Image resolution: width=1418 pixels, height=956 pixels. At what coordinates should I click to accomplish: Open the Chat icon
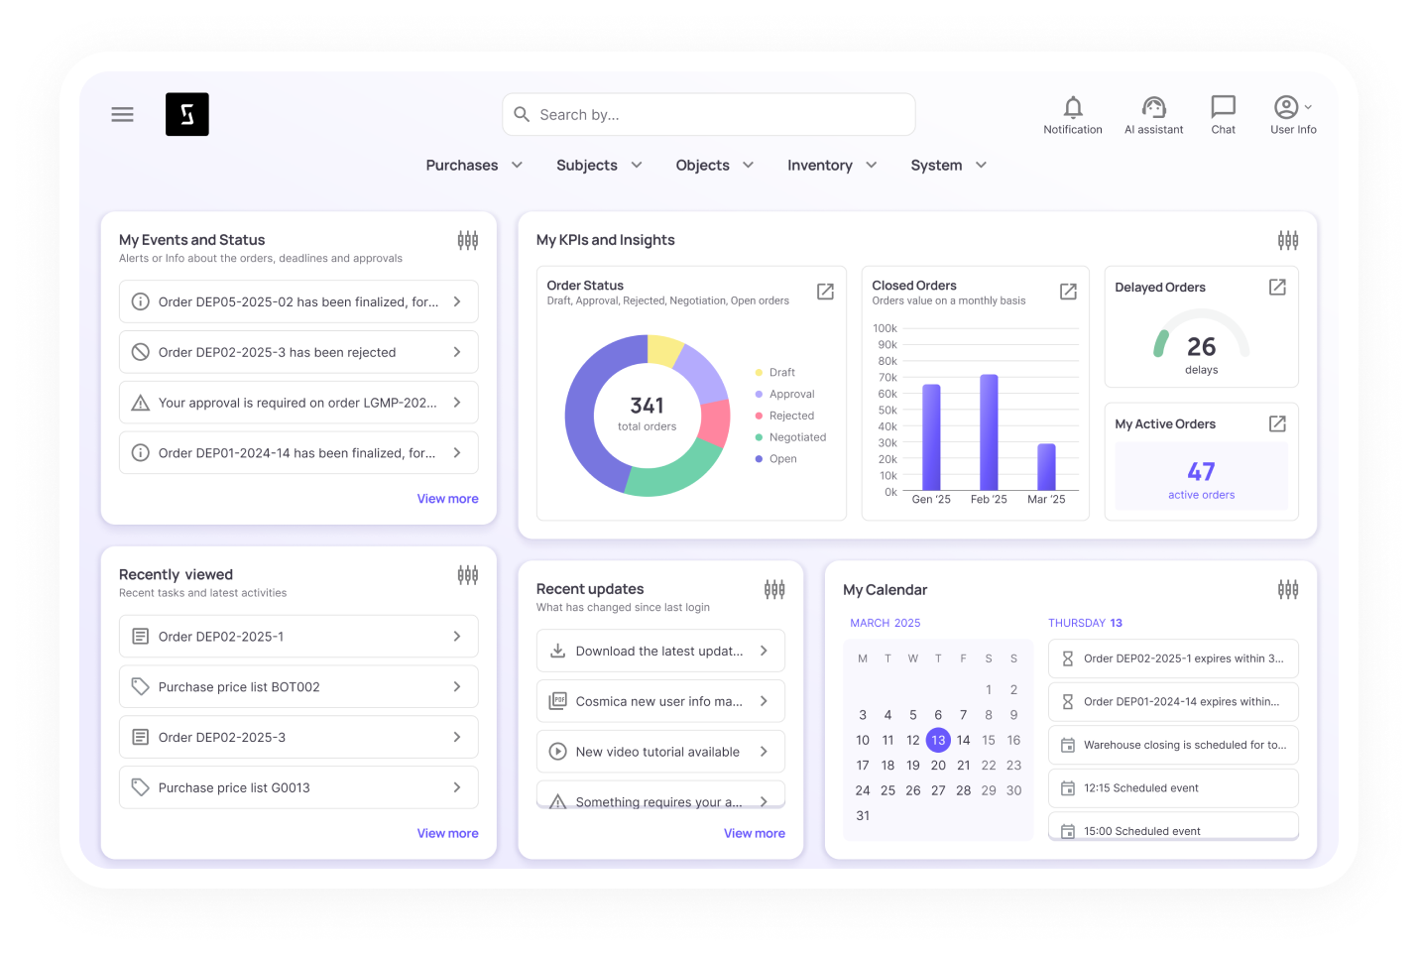click(1223, 107)
